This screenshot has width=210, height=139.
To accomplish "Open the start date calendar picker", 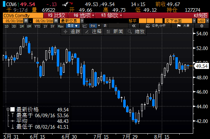I will pos(26,21).
